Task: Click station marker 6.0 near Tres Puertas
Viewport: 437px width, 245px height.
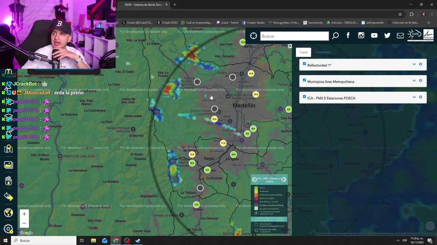Action: point(288,109)
